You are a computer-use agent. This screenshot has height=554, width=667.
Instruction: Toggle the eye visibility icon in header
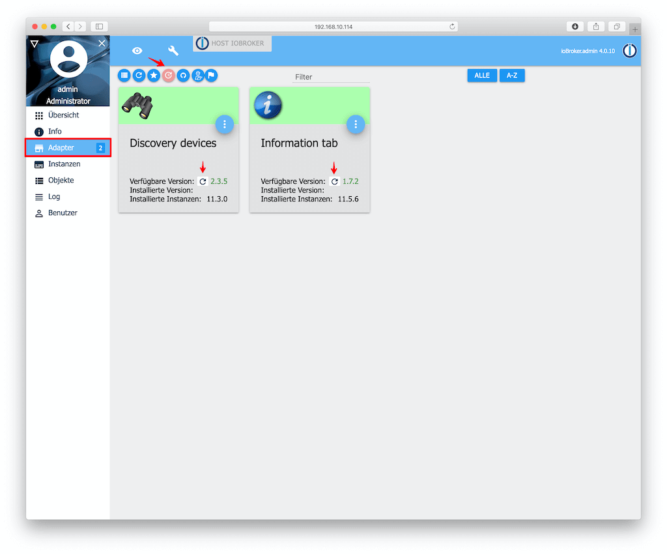pos(137,51)
